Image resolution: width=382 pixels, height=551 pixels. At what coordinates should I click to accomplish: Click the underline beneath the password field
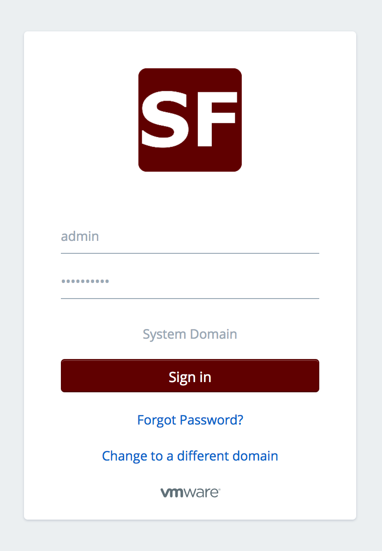click(x=190, y=298)
